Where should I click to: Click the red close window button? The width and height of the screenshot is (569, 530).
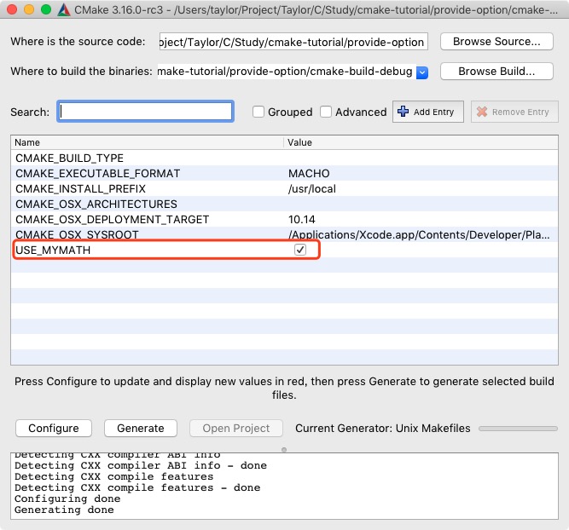coord(11,10)
